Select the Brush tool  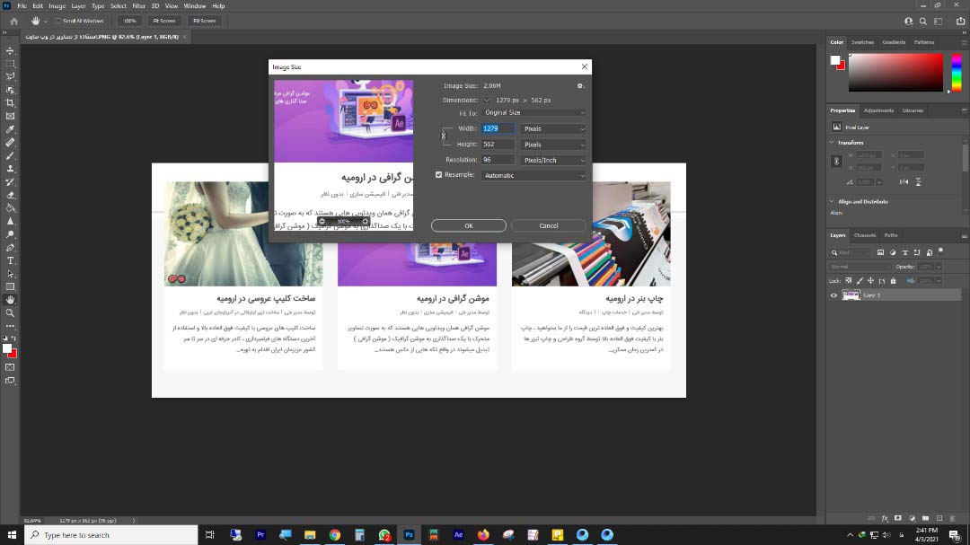pyautogui.click(x=10, y=155)
